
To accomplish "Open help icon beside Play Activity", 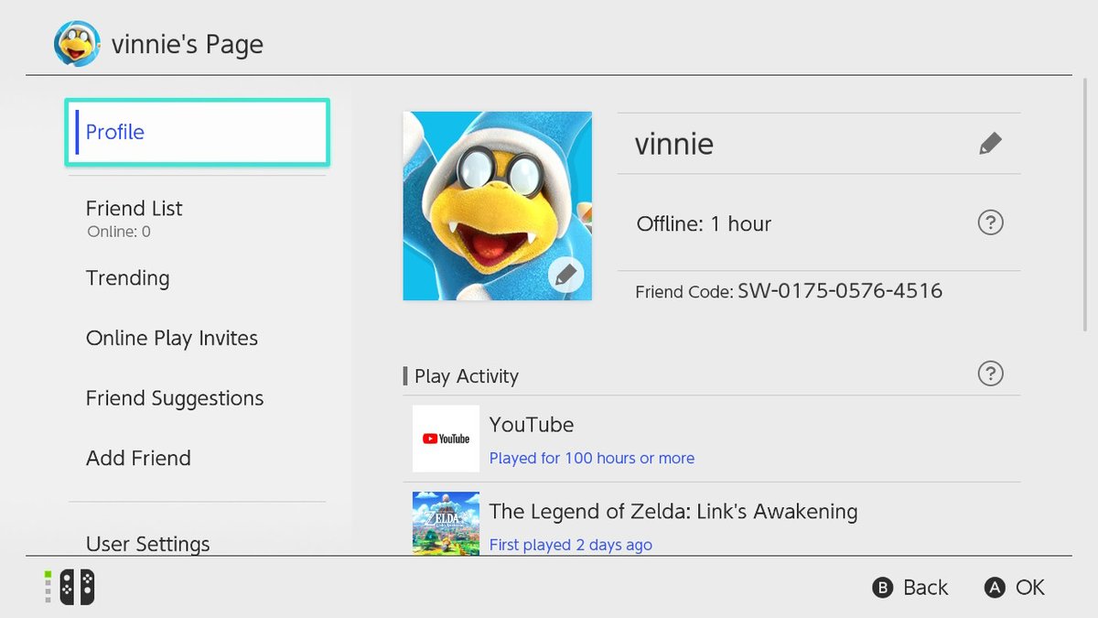I will [990, 374].
